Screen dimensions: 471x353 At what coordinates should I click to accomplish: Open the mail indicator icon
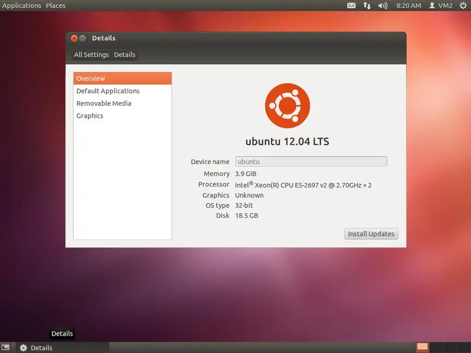(351, 6)
